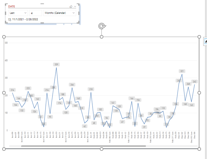The image size is (207, 159).
Task: Click the top-left chart resize handle
Action: click(x=4, y=37)
